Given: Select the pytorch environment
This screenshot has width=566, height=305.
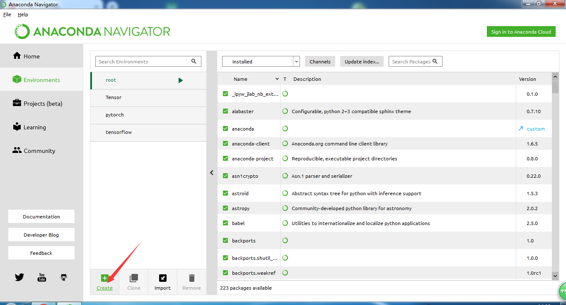Looking at the screenshot, I should [x=148, y=115].
